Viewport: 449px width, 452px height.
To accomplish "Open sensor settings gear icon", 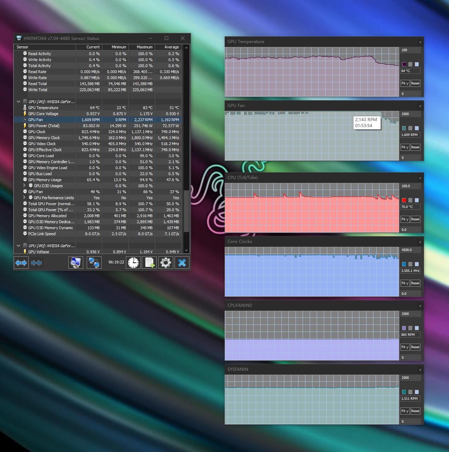I will click(166, 263).
